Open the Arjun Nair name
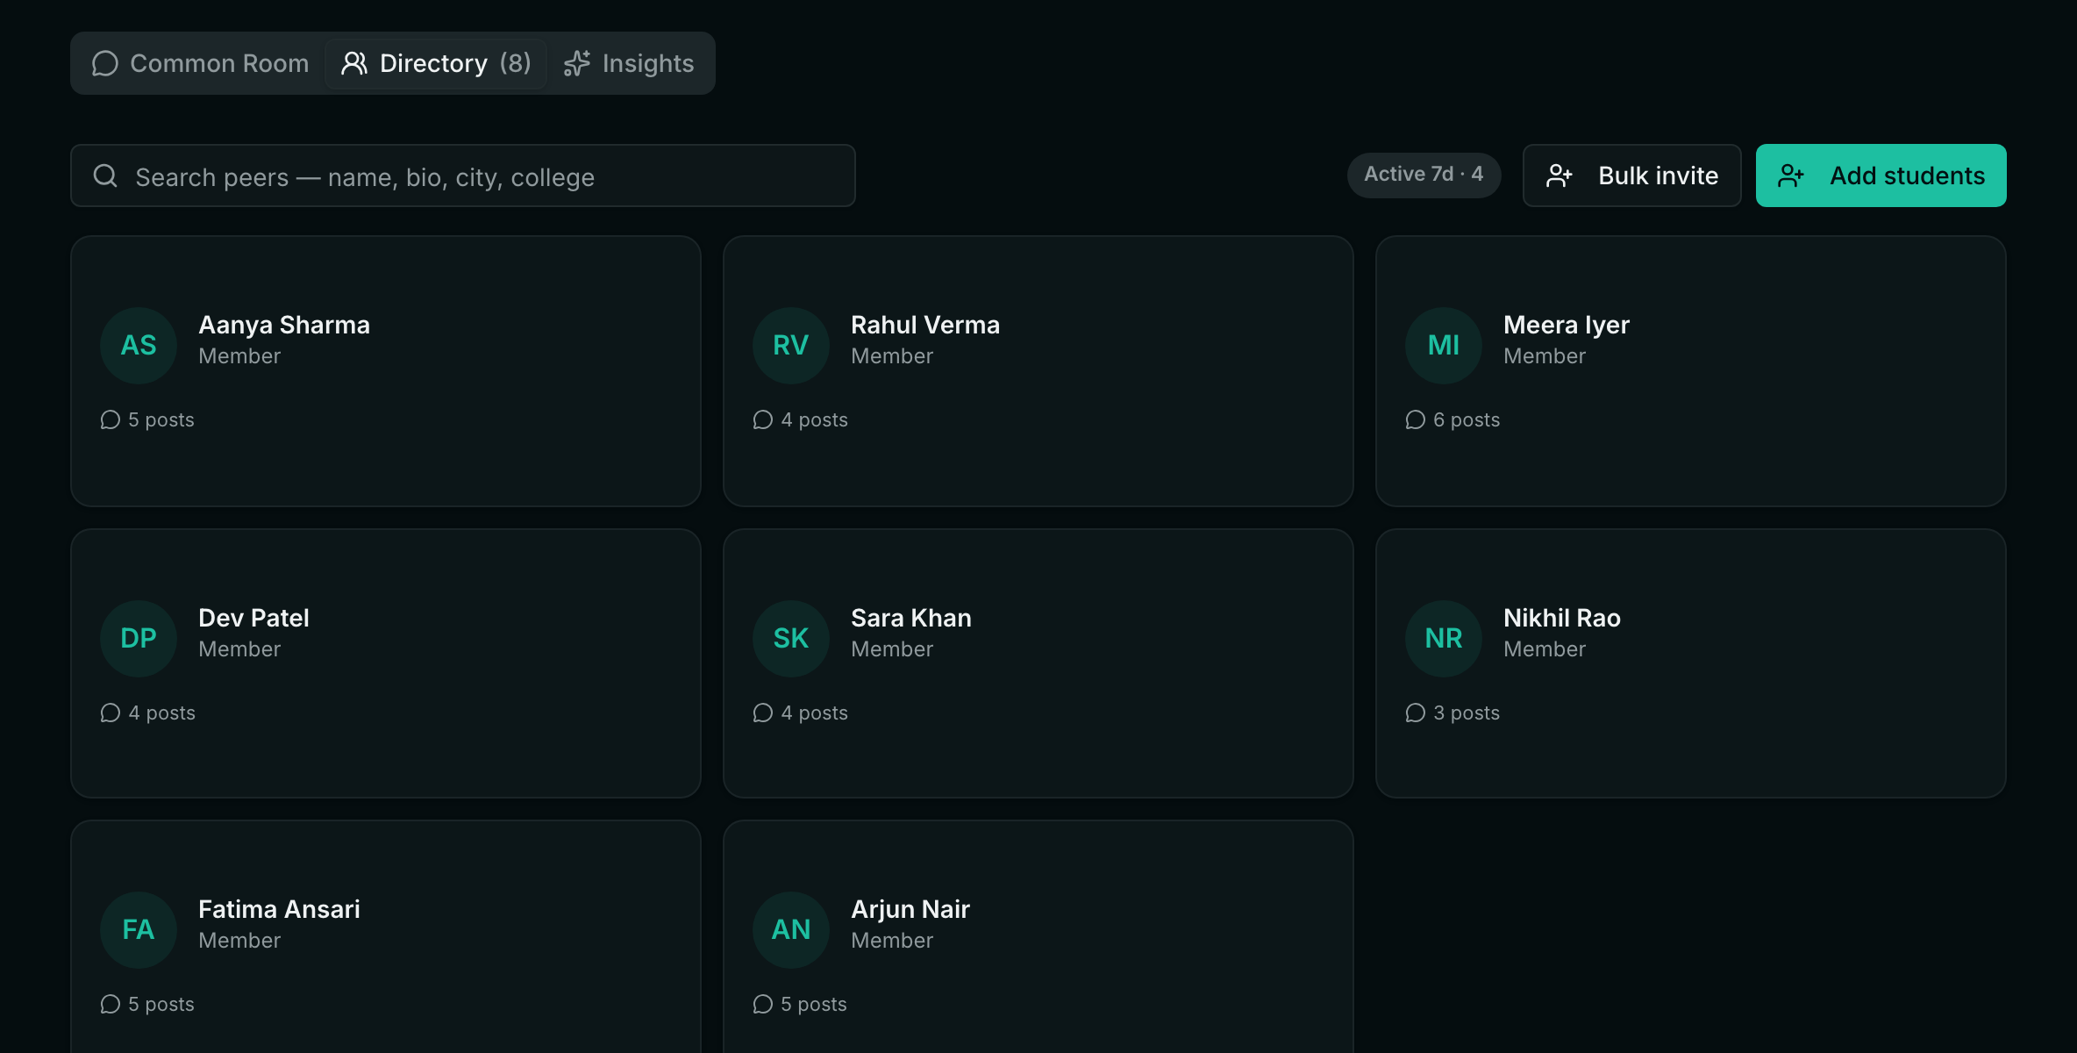2077x1053 pixels. 910,910
